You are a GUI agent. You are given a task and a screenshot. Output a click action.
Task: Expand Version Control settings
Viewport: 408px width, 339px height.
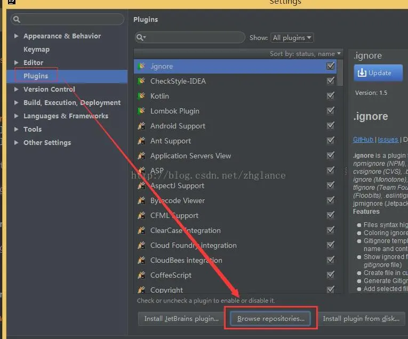click(x=16, y=89)
